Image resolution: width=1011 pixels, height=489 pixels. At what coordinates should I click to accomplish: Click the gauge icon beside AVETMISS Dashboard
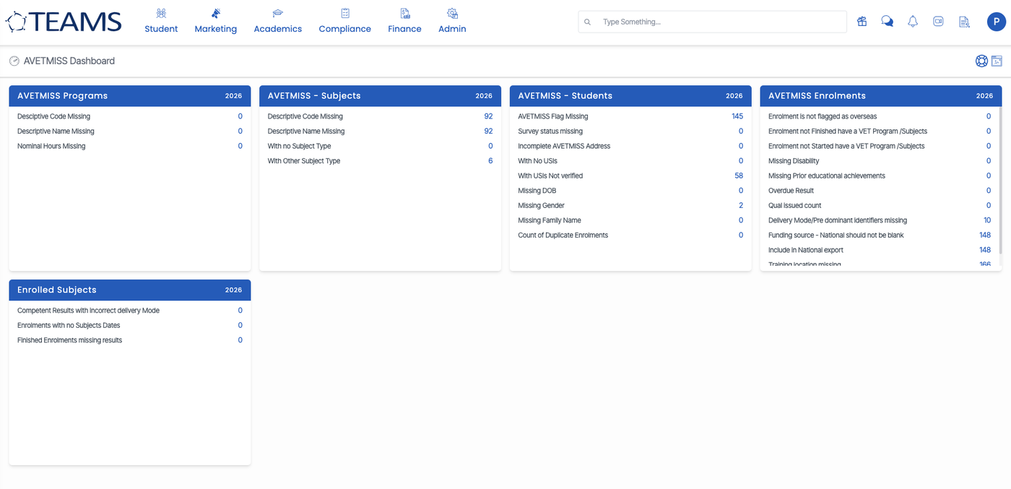coord(14,61)
